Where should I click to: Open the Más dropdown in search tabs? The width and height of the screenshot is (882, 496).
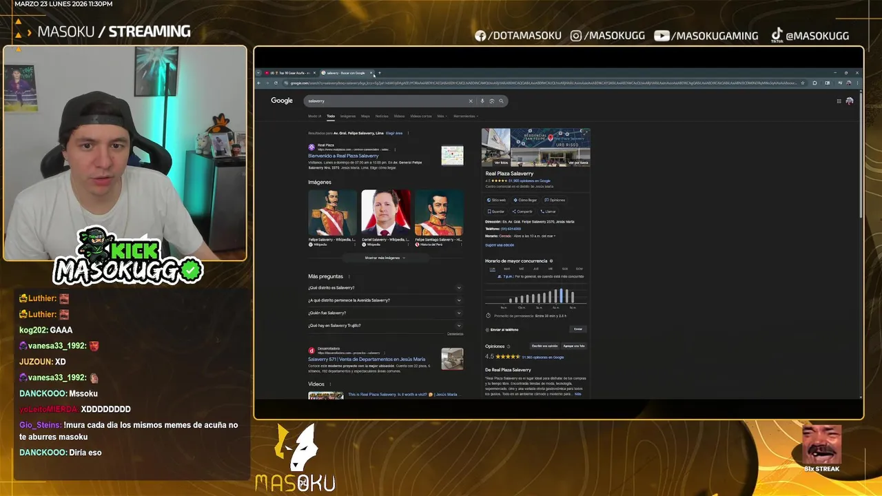coord(441,116)
